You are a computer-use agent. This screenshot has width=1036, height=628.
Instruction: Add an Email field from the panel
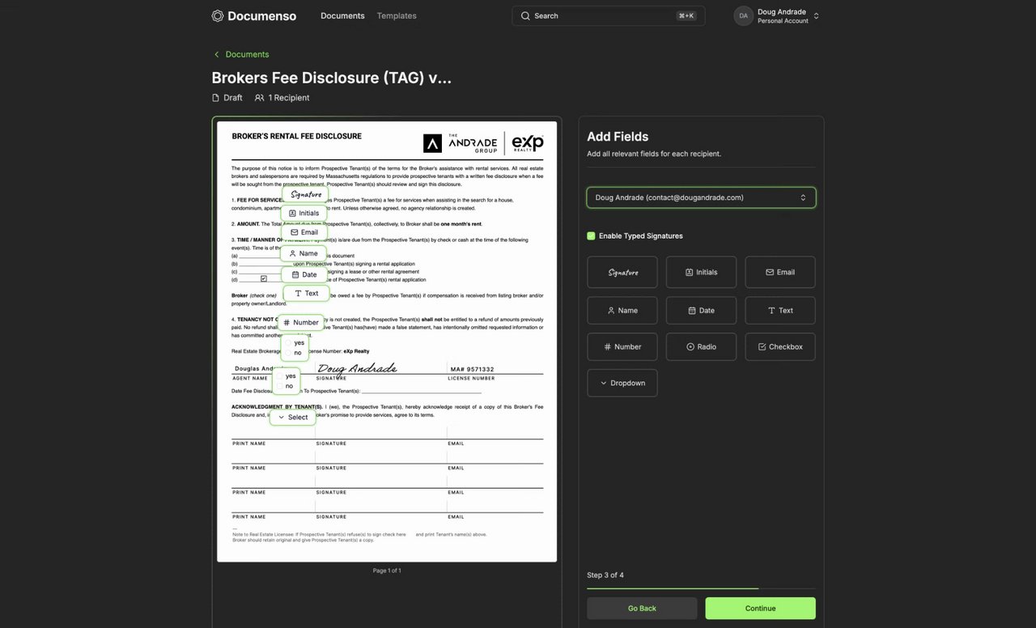779,272
